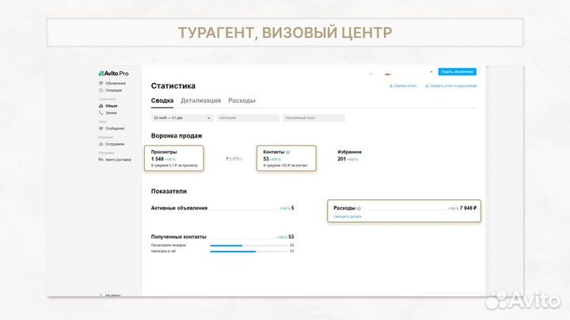Show info tooltip next to Расходы

(x=359, y=209)
